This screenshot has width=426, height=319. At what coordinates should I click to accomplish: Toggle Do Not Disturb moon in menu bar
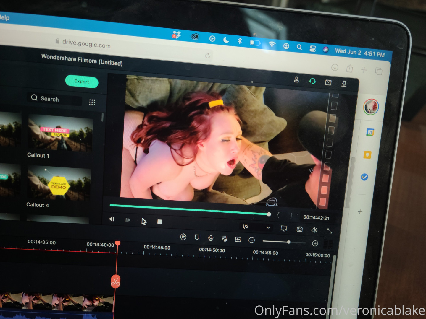tap(226, 40)
